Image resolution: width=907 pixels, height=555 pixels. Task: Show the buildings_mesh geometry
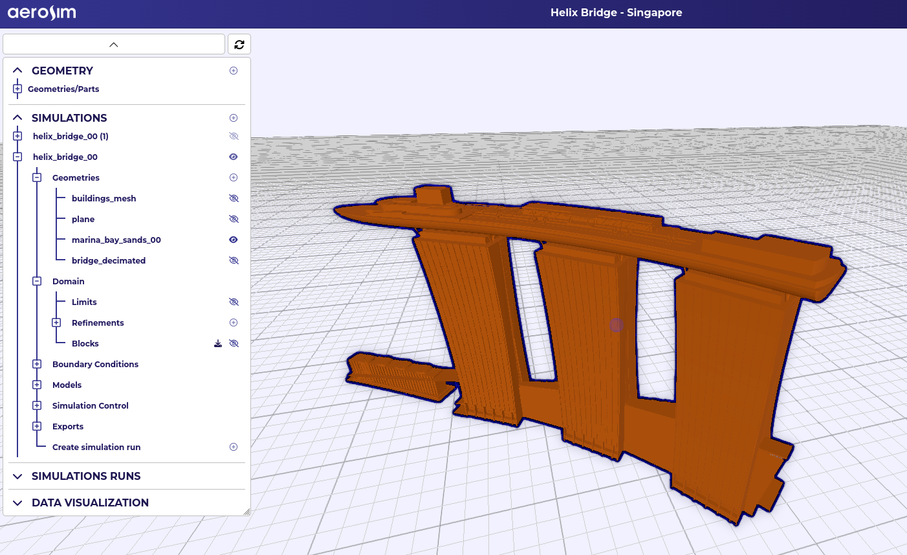pyautogui.click(x=234, y=198)
